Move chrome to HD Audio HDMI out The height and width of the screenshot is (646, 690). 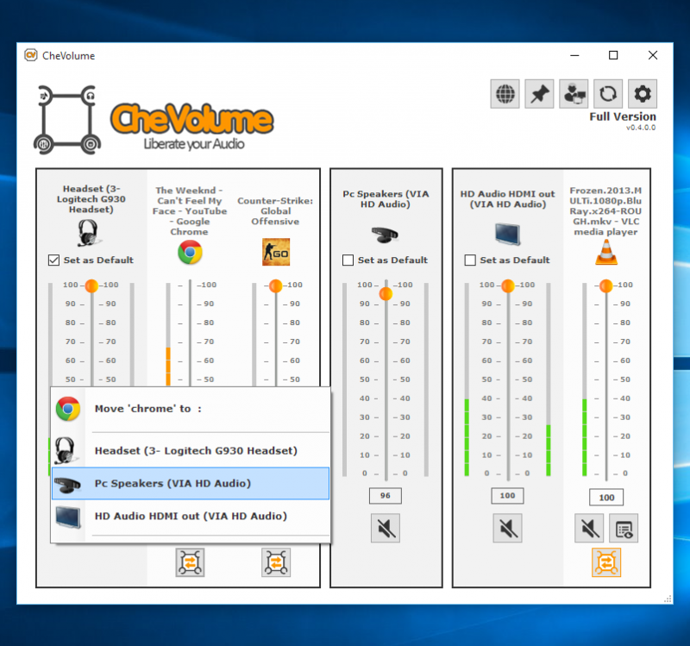click(191, 516)
